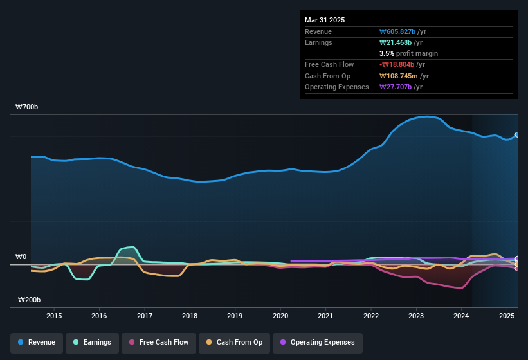
Task: Click the ₩605.827b revenue value in the tooltip
Action: point(401,32)
